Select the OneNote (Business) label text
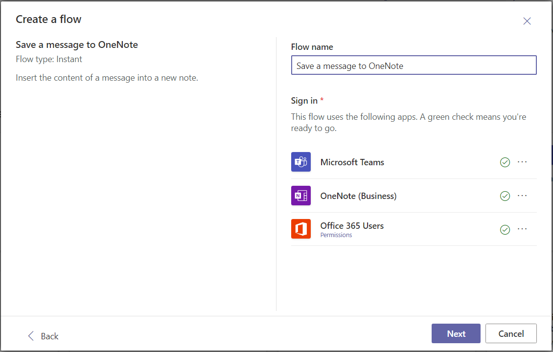 point(358,196)
